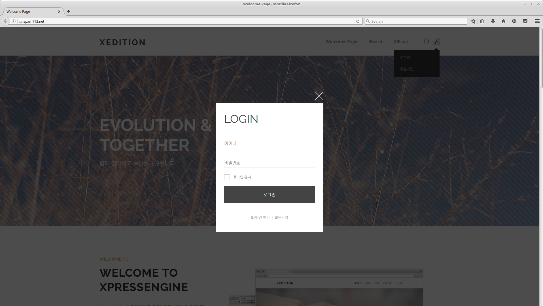Viewport: 543px width, 306px height.
Task: Go to Firefox home page icon
Action: (x=504, y=21)
